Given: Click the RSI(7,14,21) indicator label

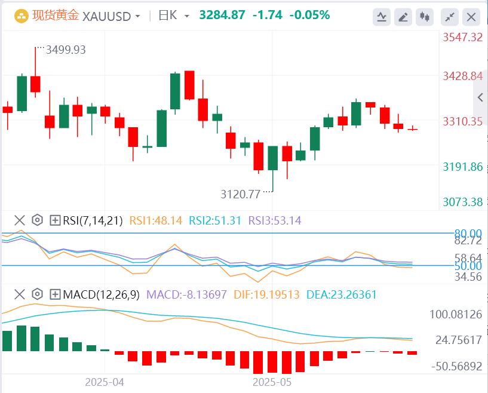Looking at the screenshot, I should point(93,220).
